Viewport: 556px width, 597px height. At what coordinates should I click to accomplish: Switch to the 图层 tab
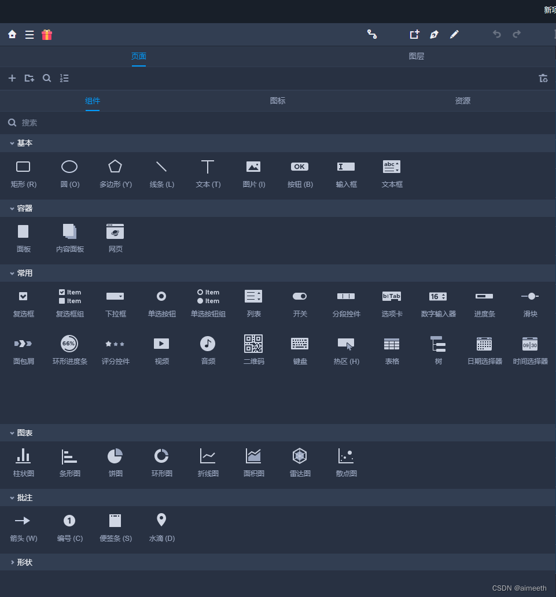416,56
